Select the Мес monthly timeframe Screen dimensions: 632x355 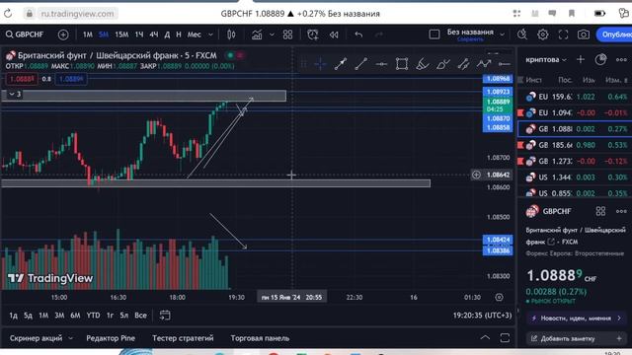pyautogui.click(x=194, y=35)
